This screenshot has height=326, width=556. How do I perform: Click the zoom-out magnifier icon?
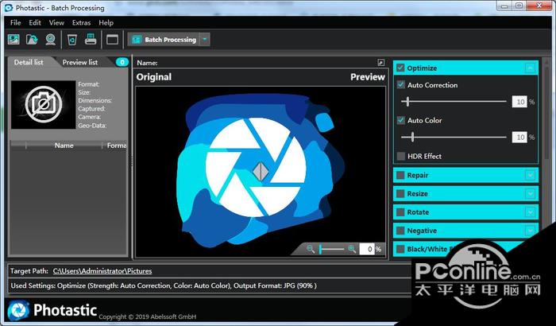click(311, 249)
